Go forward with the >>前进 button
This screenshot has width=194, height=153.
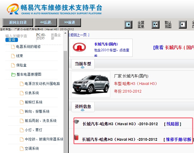click(70, 22)
